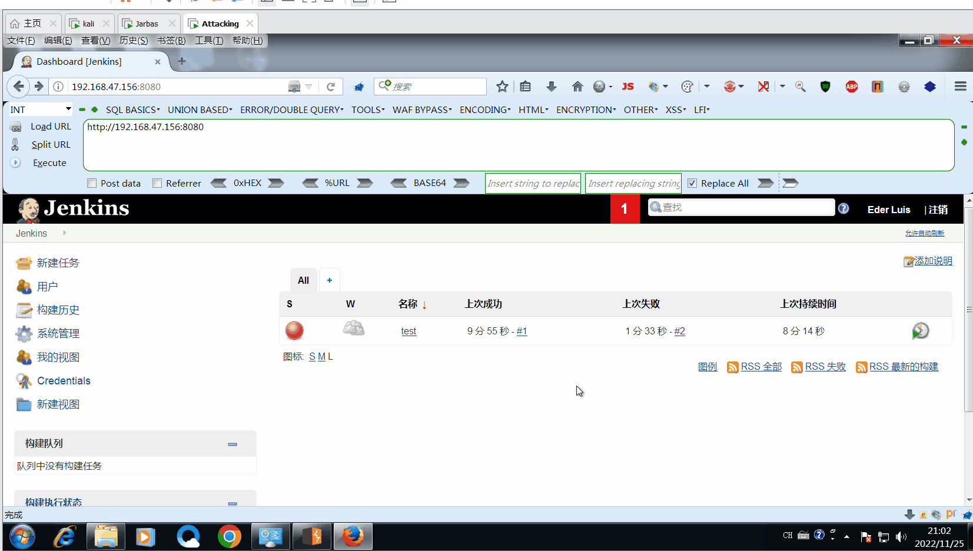Click the bookmark star icon
973x551 pixels.
pos(502,87)
